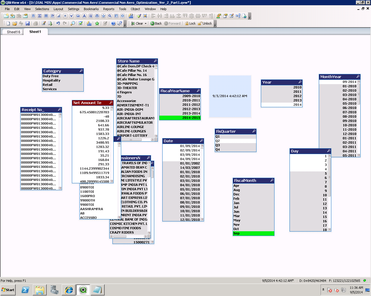371x296 pixels.
Task: Open the Bookmarks menu
Action: [x=91, y=9]
